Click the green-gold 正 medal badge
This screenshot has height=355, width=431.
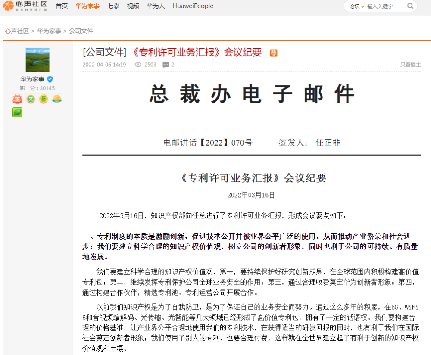[44, 99]
